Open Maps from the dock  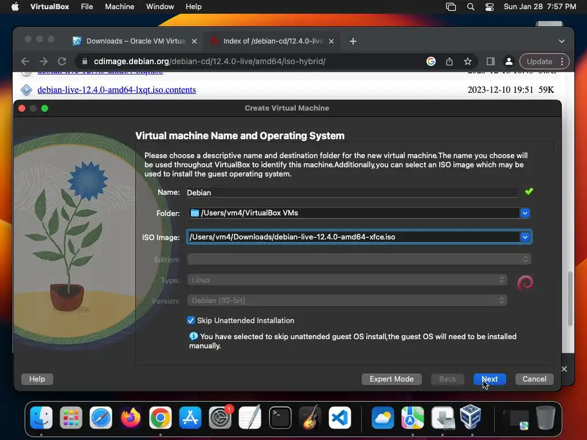[x=413, y=417]
